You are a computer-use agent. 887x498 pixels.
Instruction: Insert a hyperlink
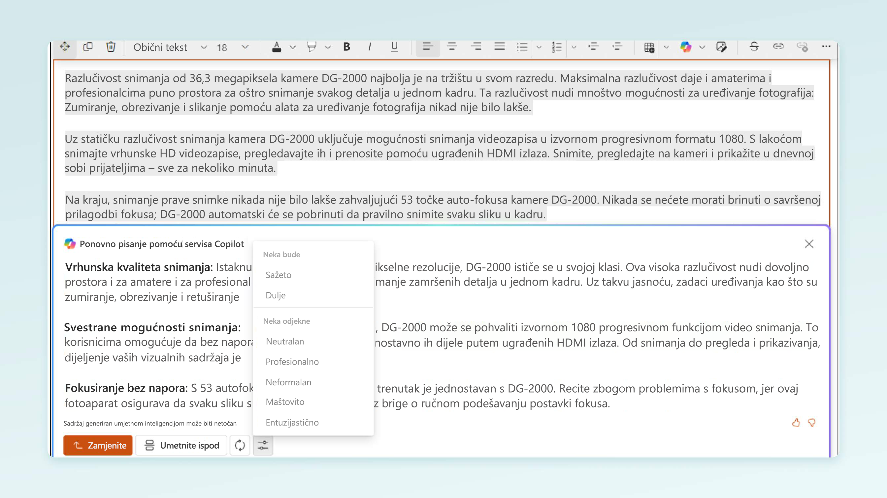click(x=778, y=46)
